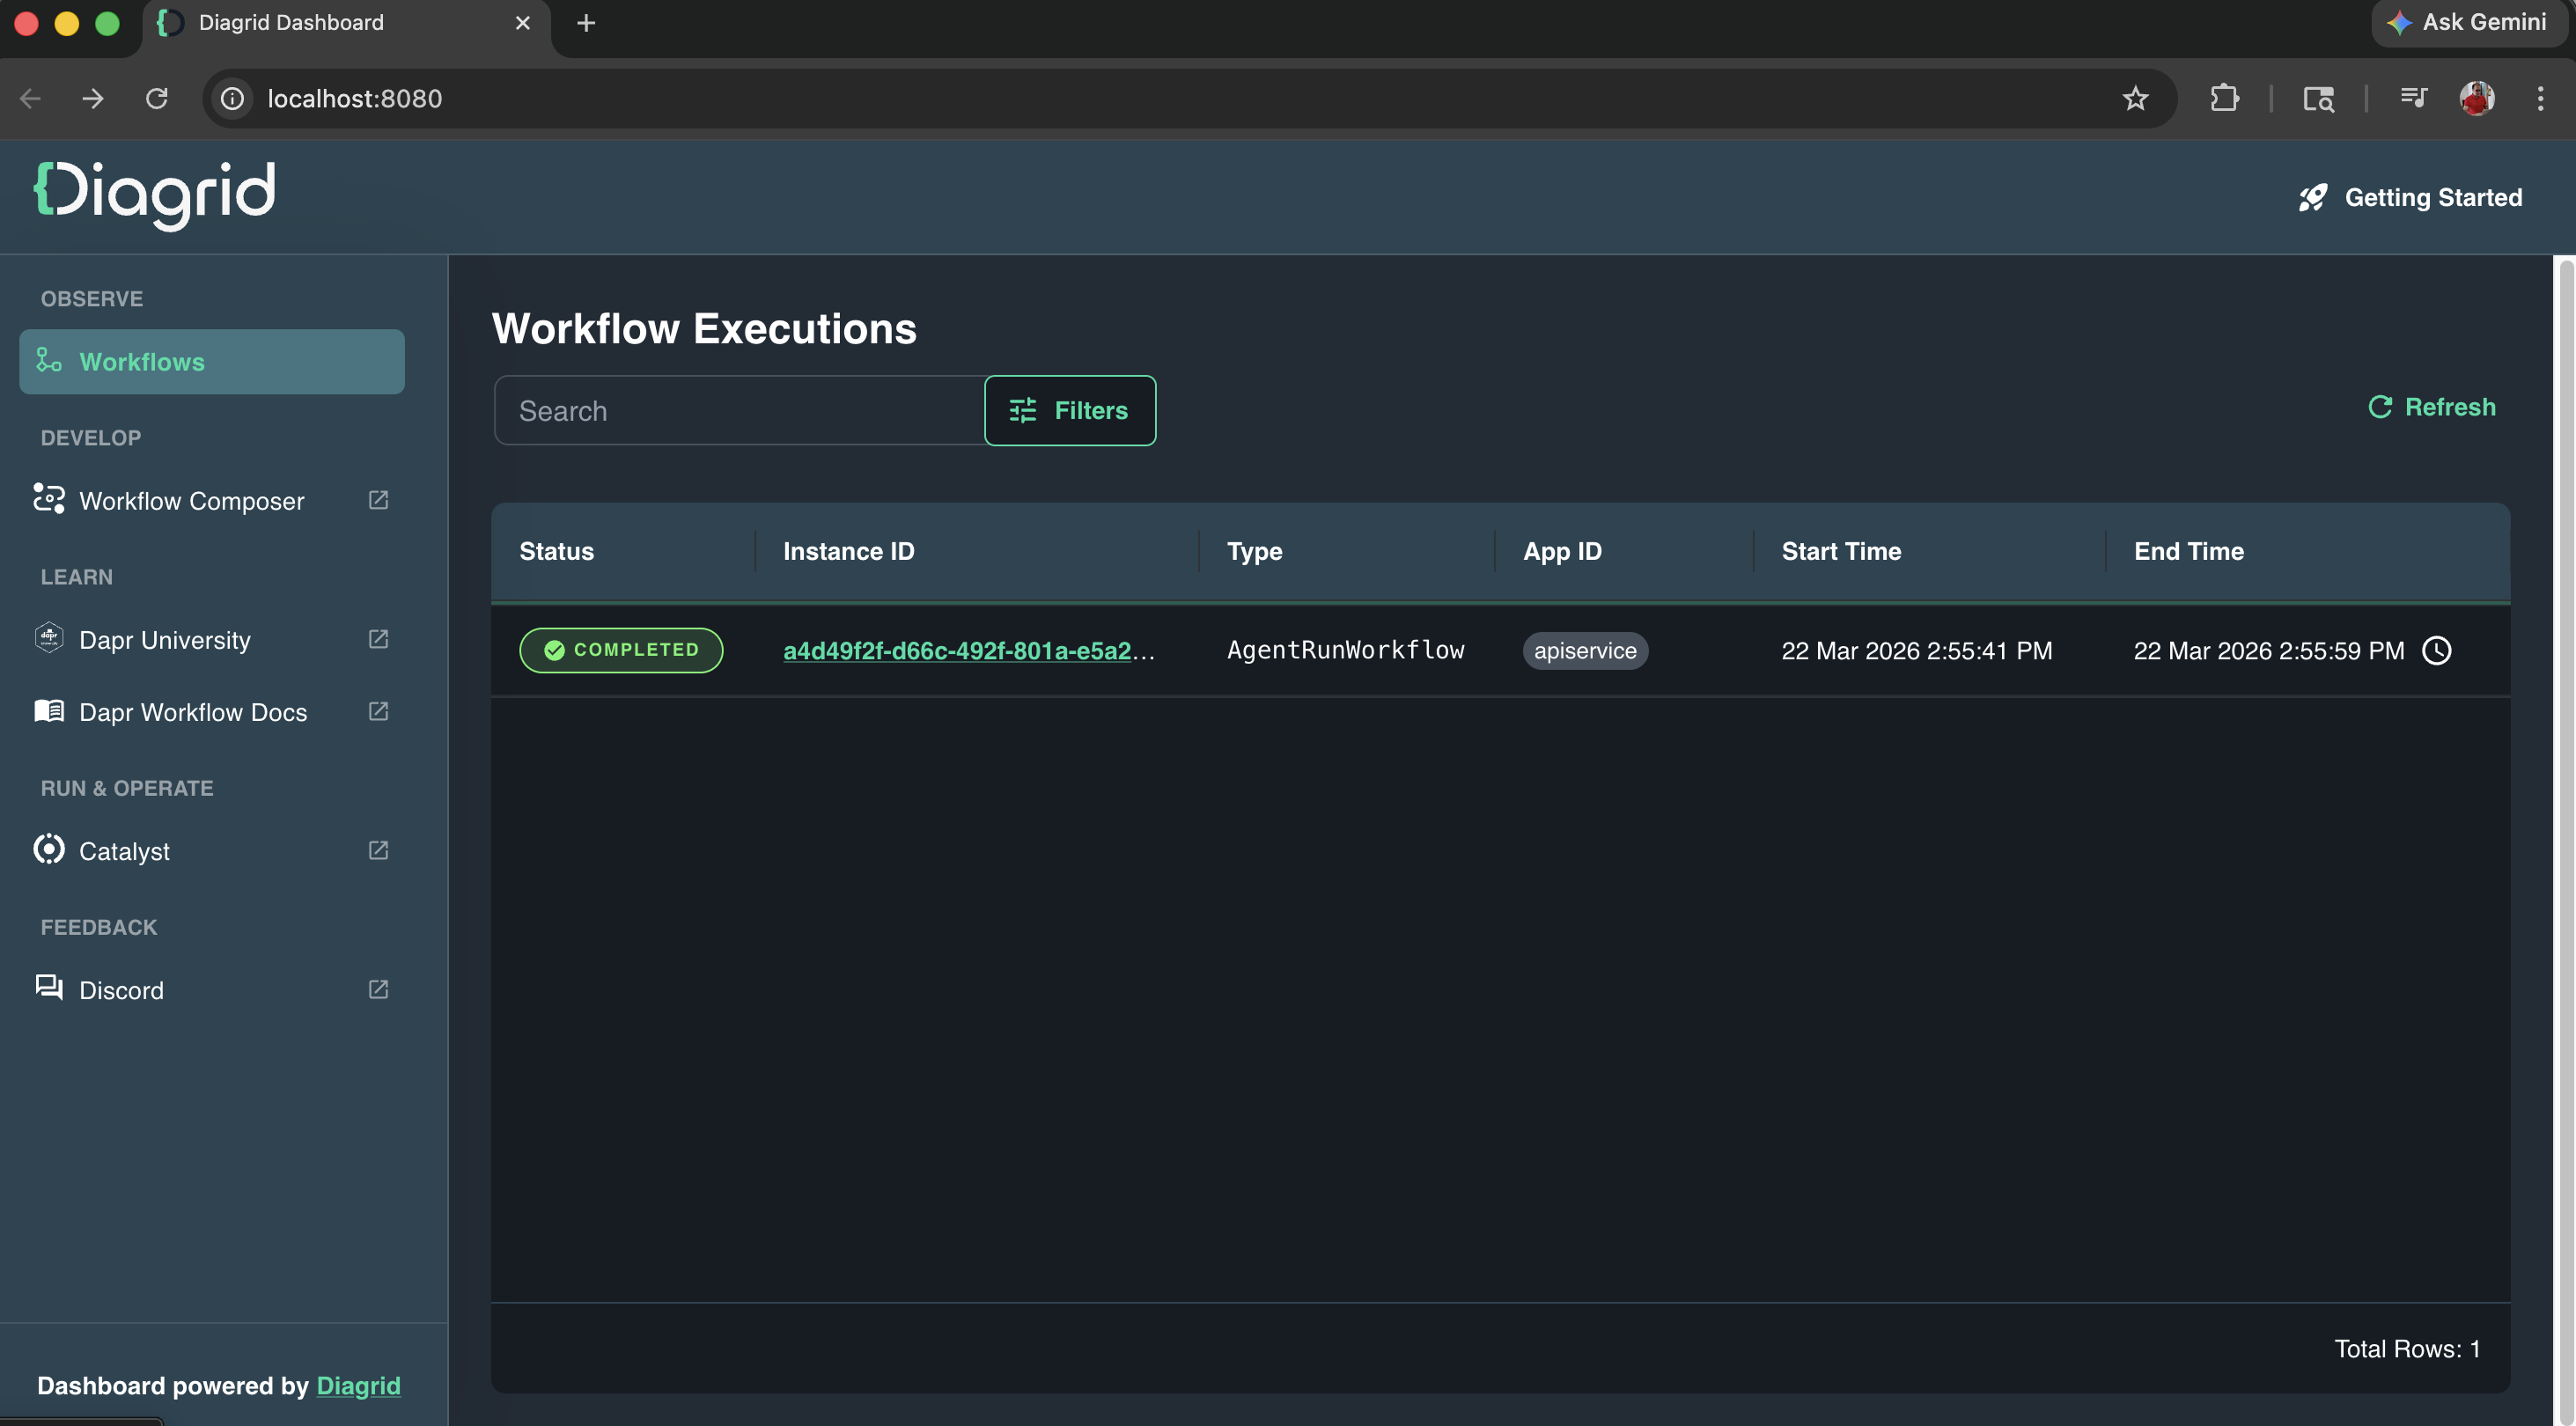2576x1426 pixels.
Task: Sort table by Status column header
Action: click(556, 551)
